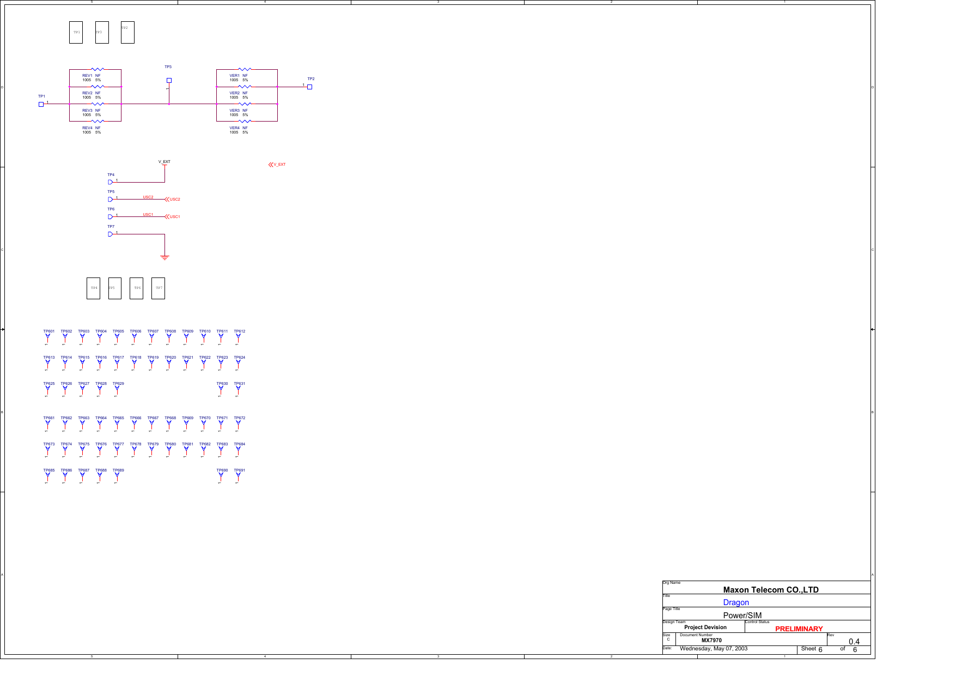Select the V_EXT power symbol above TP4

(164, 165)
